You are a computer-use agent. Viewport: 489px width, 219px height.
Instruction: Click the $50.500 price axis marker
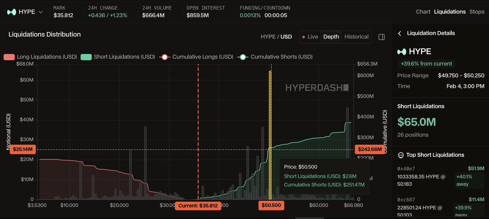271,206
